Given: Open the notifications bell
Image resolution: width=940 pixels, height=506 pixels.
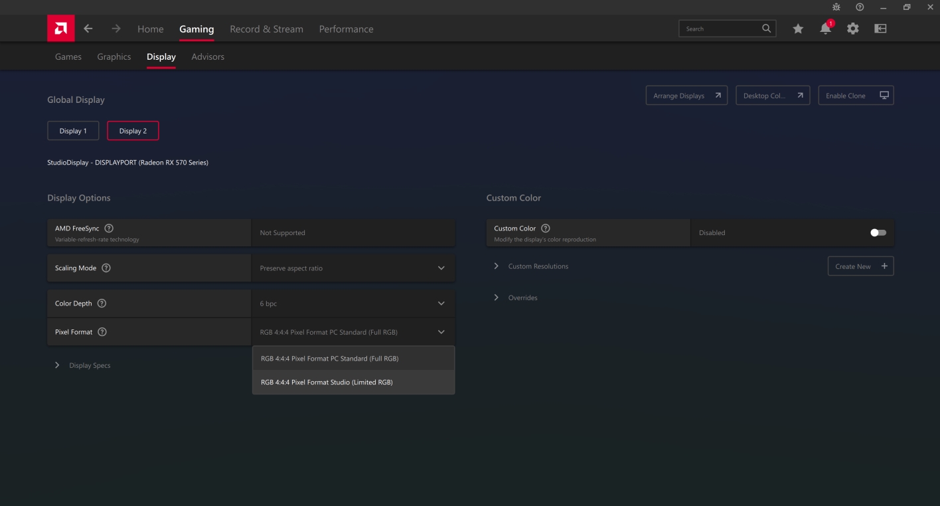Looking at the screenshot, I should click(826, 28).
